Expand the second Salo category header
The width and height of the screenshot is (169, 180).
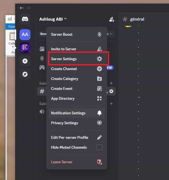point(43,104)
